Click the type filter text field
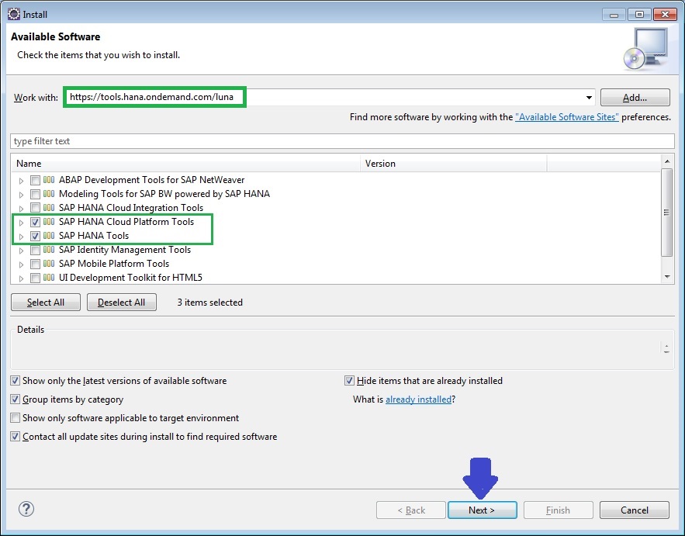The image size is (685, 536). pos(343,141)
